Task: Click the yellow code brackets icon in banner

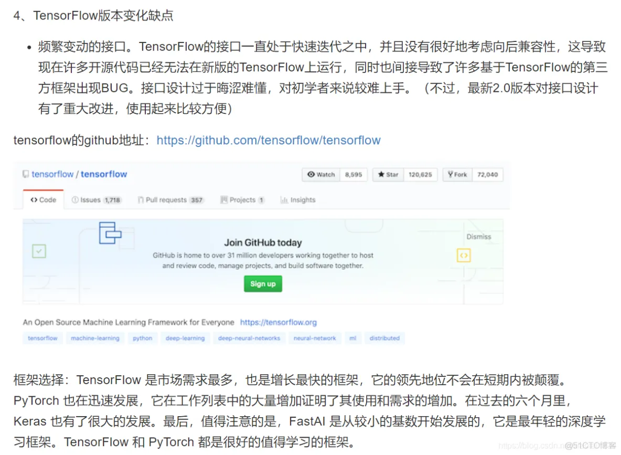Action: pos(464,255)
